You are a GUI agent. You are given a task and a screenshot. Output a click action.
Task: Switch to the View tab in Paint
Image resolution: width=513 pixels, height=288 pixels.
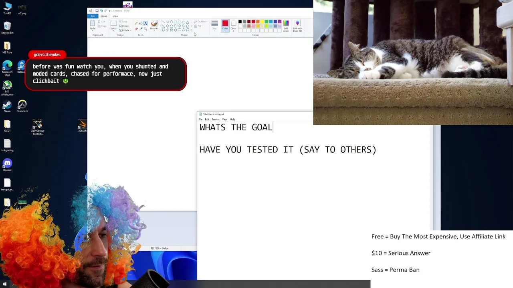pos(115,16)
